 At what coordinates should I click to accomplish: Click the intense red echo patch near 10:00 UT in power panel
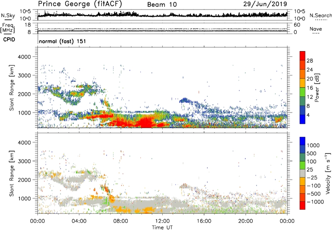146,122
